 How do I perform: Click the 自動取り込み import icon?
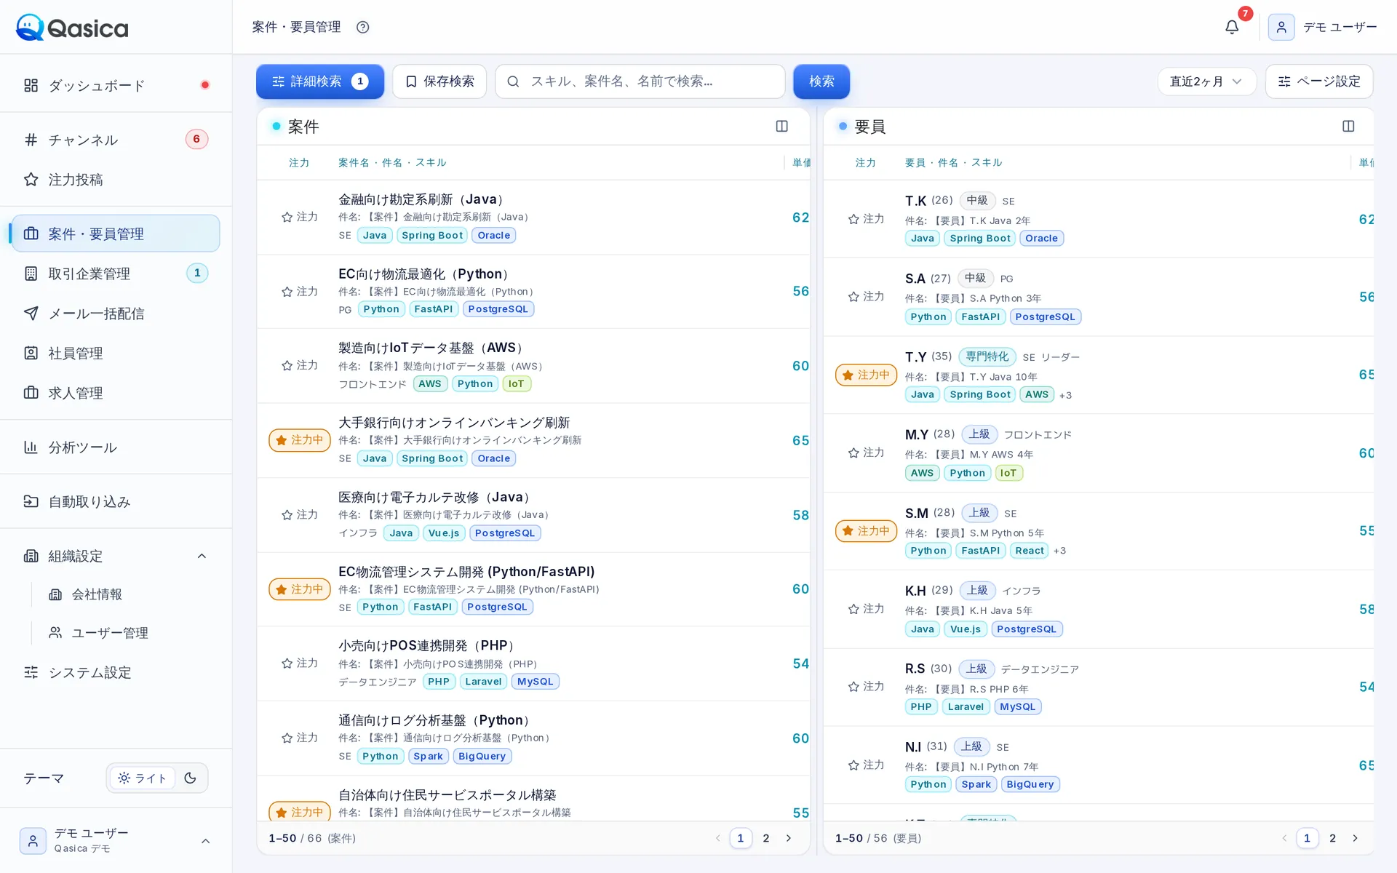coord(31,501)
